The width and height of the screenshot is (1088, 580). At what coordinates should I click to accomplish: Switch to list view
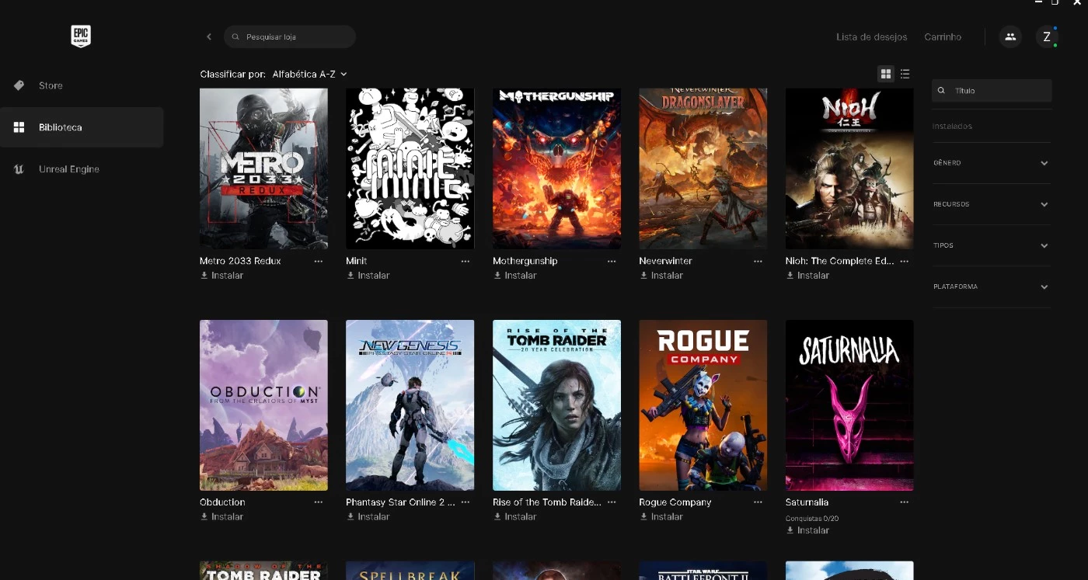[905, 74]
